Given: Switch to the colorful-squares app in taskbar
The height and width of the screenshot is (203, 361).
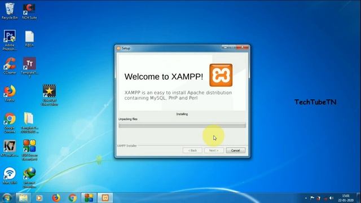Looking at the screenshot, I should coord(89,198).
